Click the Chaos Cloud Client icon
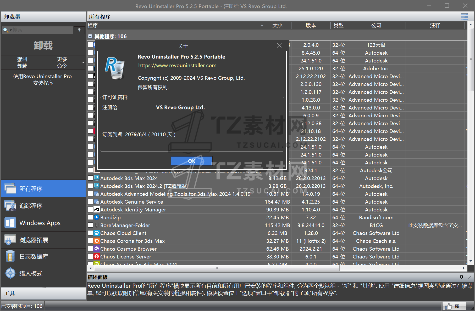Image resolution: width=475 pixels, height=311 pixels. [97, 233]
